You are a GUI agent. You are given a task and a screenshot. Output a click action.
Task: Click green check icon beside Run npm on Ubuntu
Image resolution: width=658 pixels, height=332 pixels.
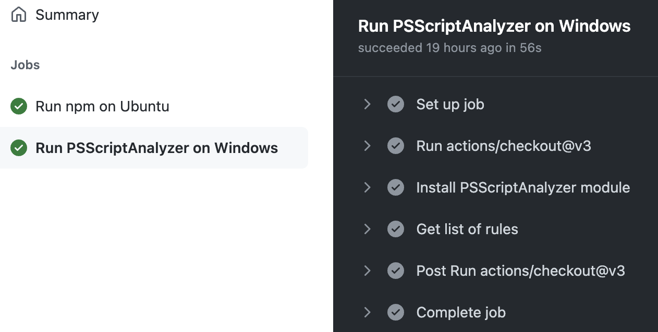pyautogui.click(x=19, y=107)
